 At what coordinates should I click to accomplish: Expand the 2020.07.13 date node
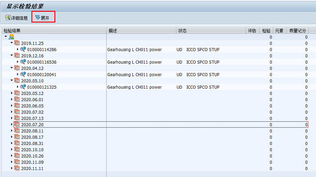12,118
